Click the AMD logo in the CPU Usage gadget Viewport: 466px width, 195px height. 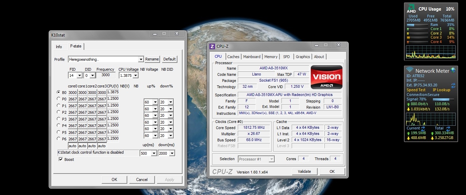tap(411, 9)
